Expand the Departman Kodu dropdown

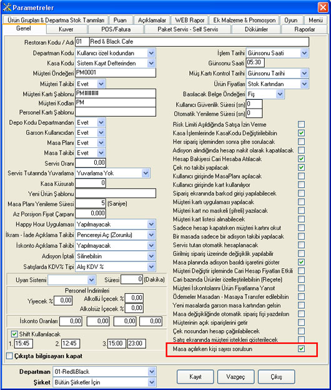pos(151,53)
